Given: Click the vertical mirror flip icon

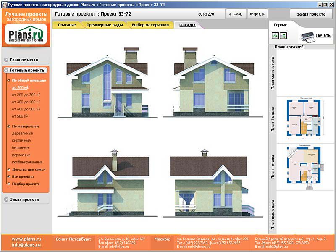Looking at the screenshot, I should [x=282, y=35].
